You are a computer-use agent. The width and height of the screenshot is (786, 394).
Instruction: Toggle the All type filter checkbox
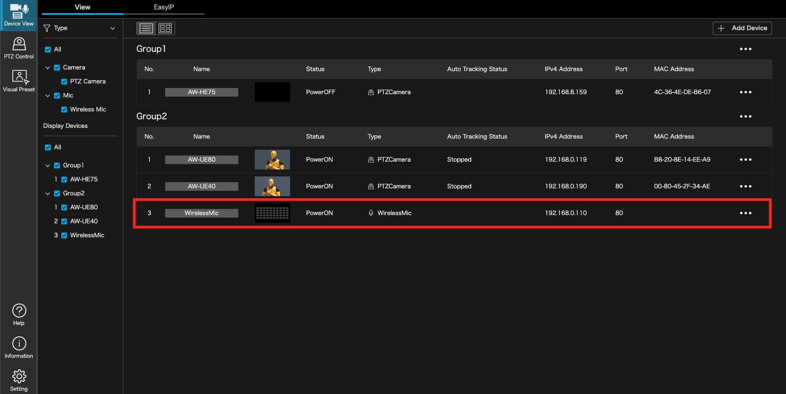[48, 49]
